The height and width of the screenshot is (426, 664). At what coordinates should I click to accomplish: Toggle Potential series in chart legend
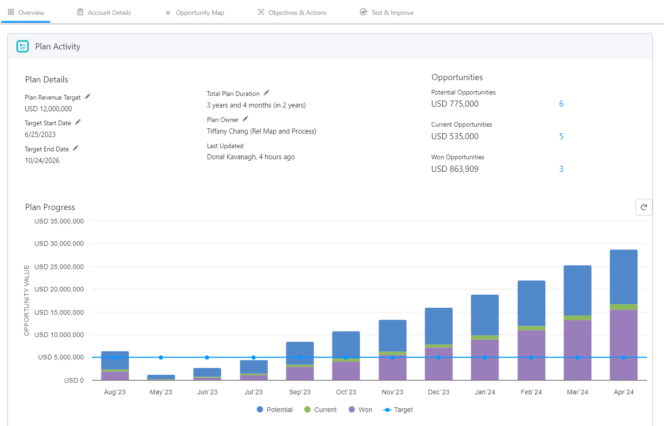(x=275, y=410)
